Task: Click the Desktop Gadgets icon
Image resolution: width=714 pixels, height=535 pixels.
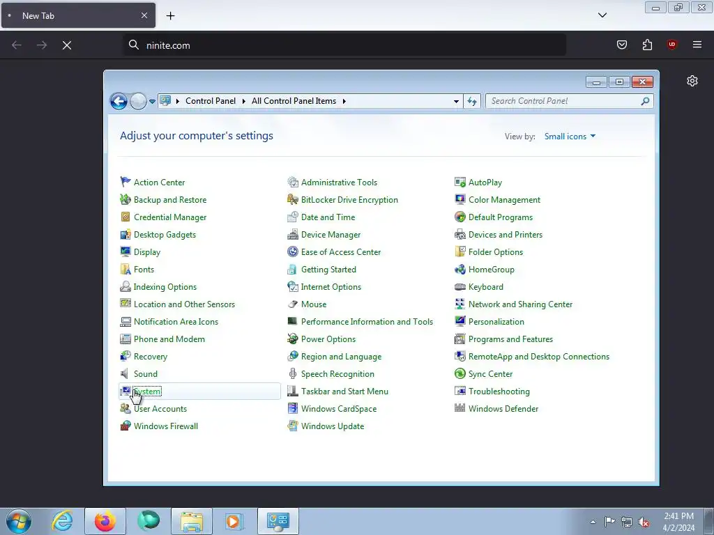Action: 126,234
